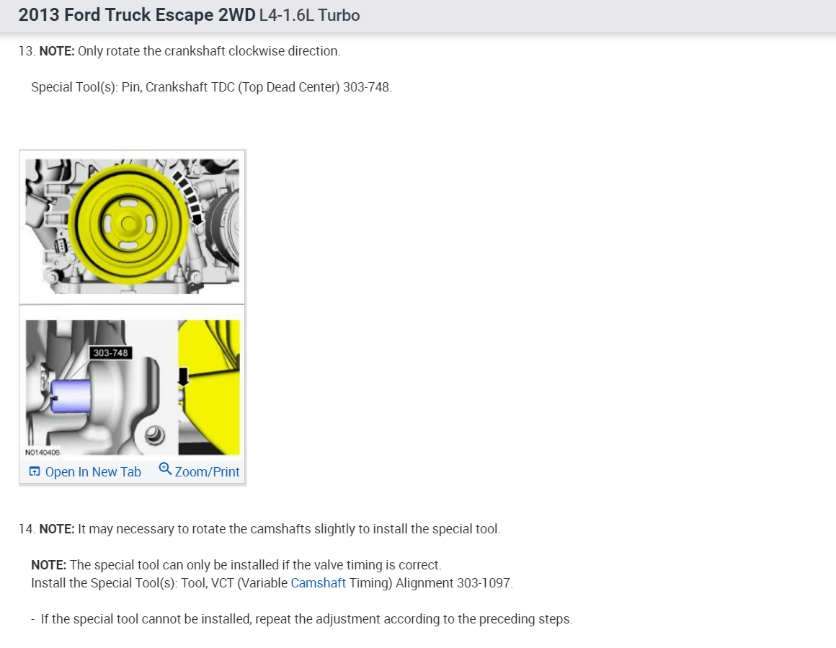Click the dashed clockwise rotation arrow in diagram

click(189, 198)
